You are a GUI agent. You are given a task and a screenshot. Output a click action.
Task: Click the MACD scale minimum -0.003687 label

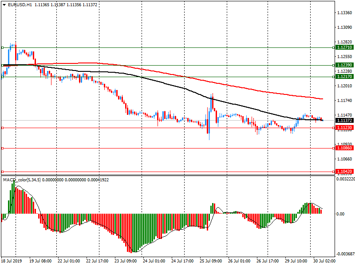346,254
